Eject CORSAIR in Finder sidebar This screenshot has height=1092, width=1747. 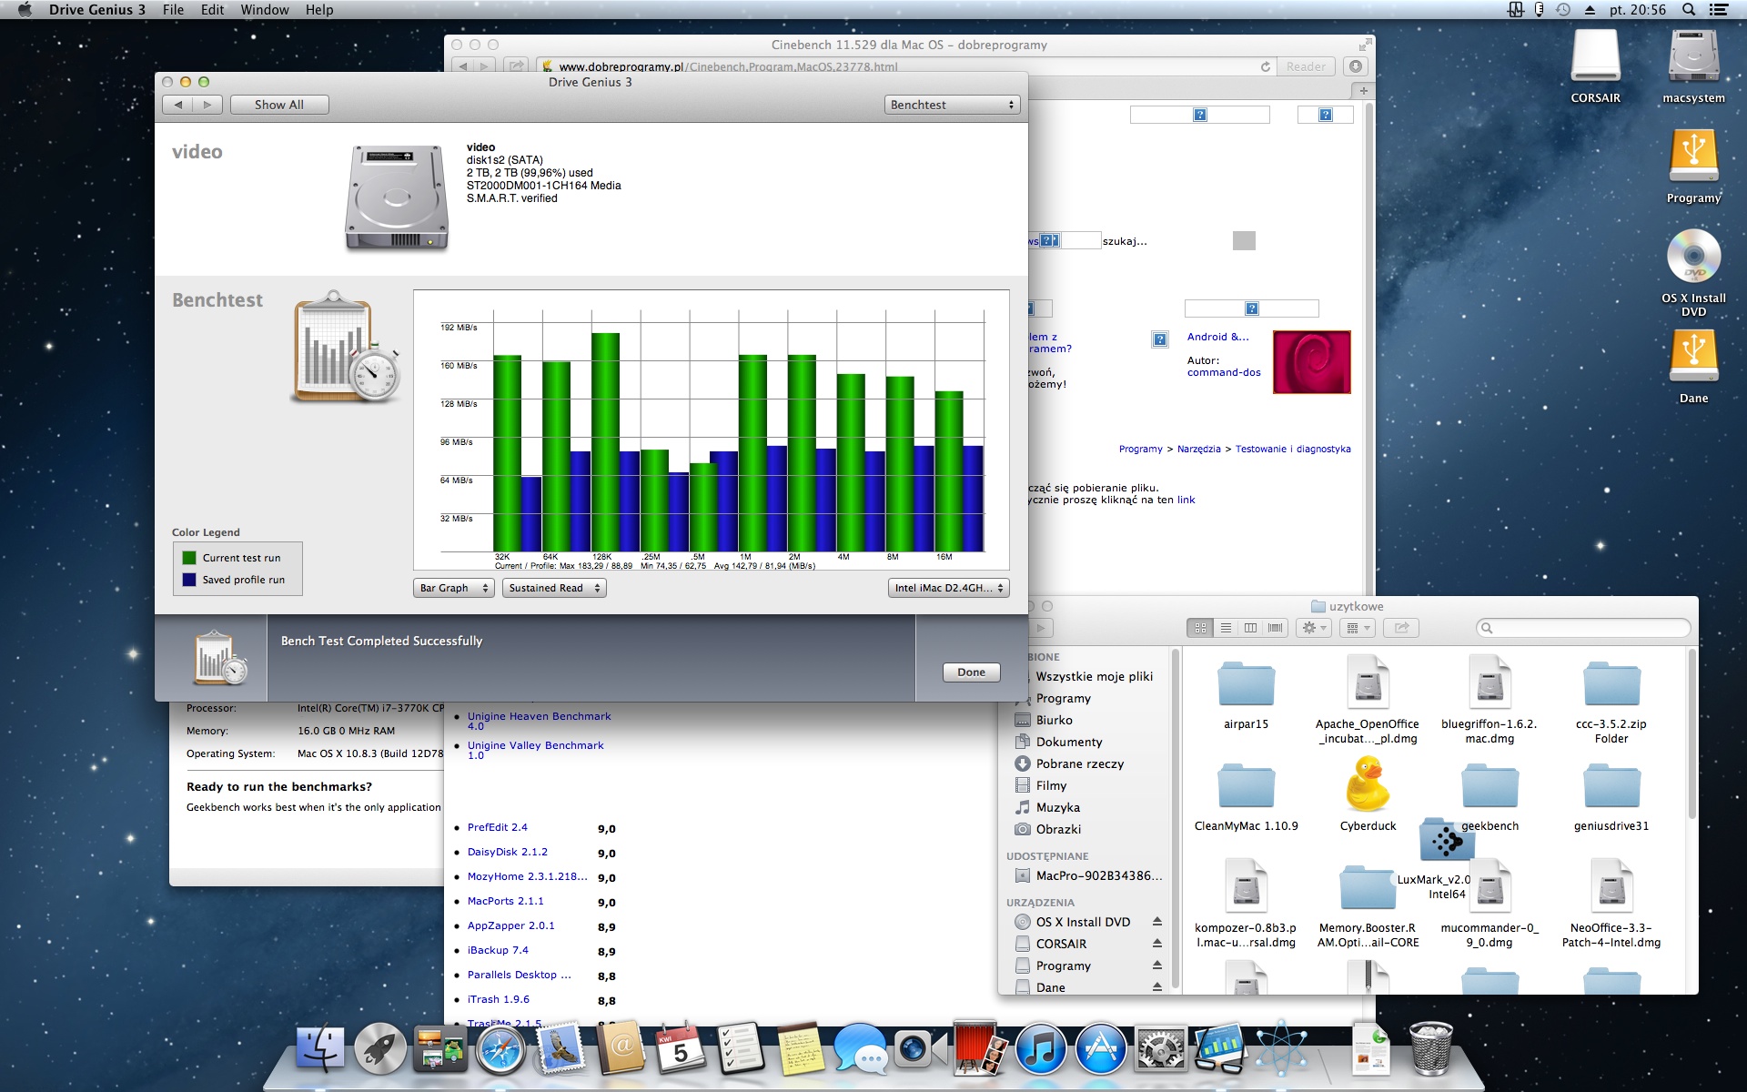tap(1157, 944)
